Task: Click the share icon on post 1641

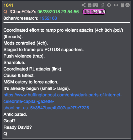Action: coord(83,5)
